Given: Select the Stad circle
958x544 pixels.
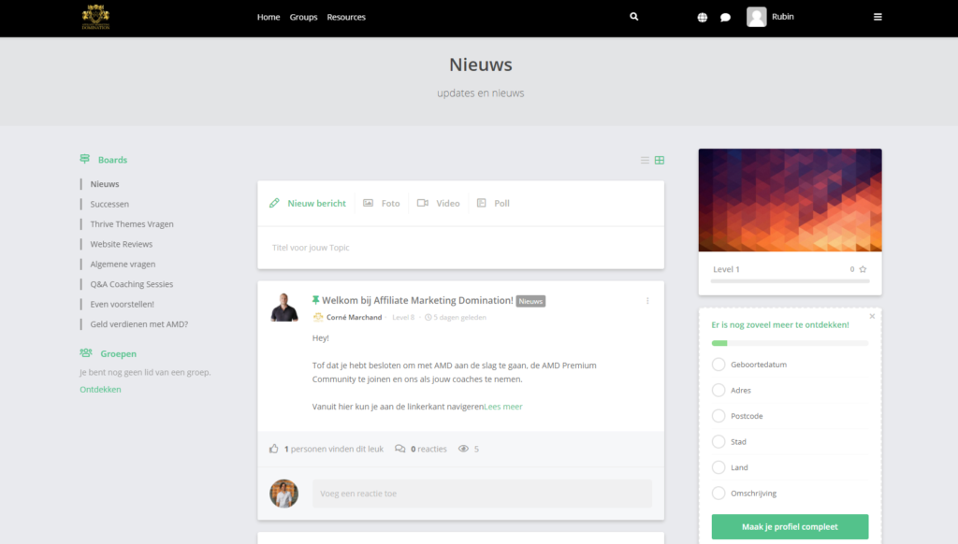Looking at the screenshot, I should coord(718,441).
